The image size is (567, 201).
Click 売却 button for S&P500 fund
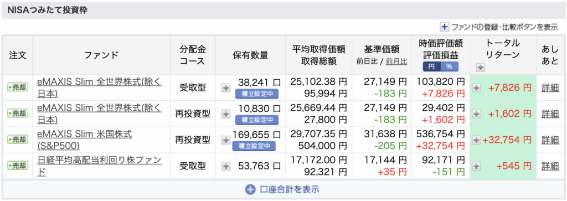coord(18,139)
